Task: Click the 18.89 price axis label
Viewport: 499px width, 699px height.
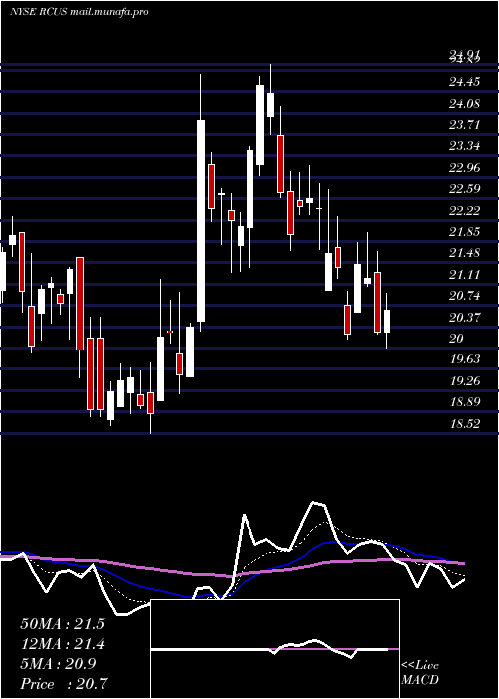Action: point(465,402)
